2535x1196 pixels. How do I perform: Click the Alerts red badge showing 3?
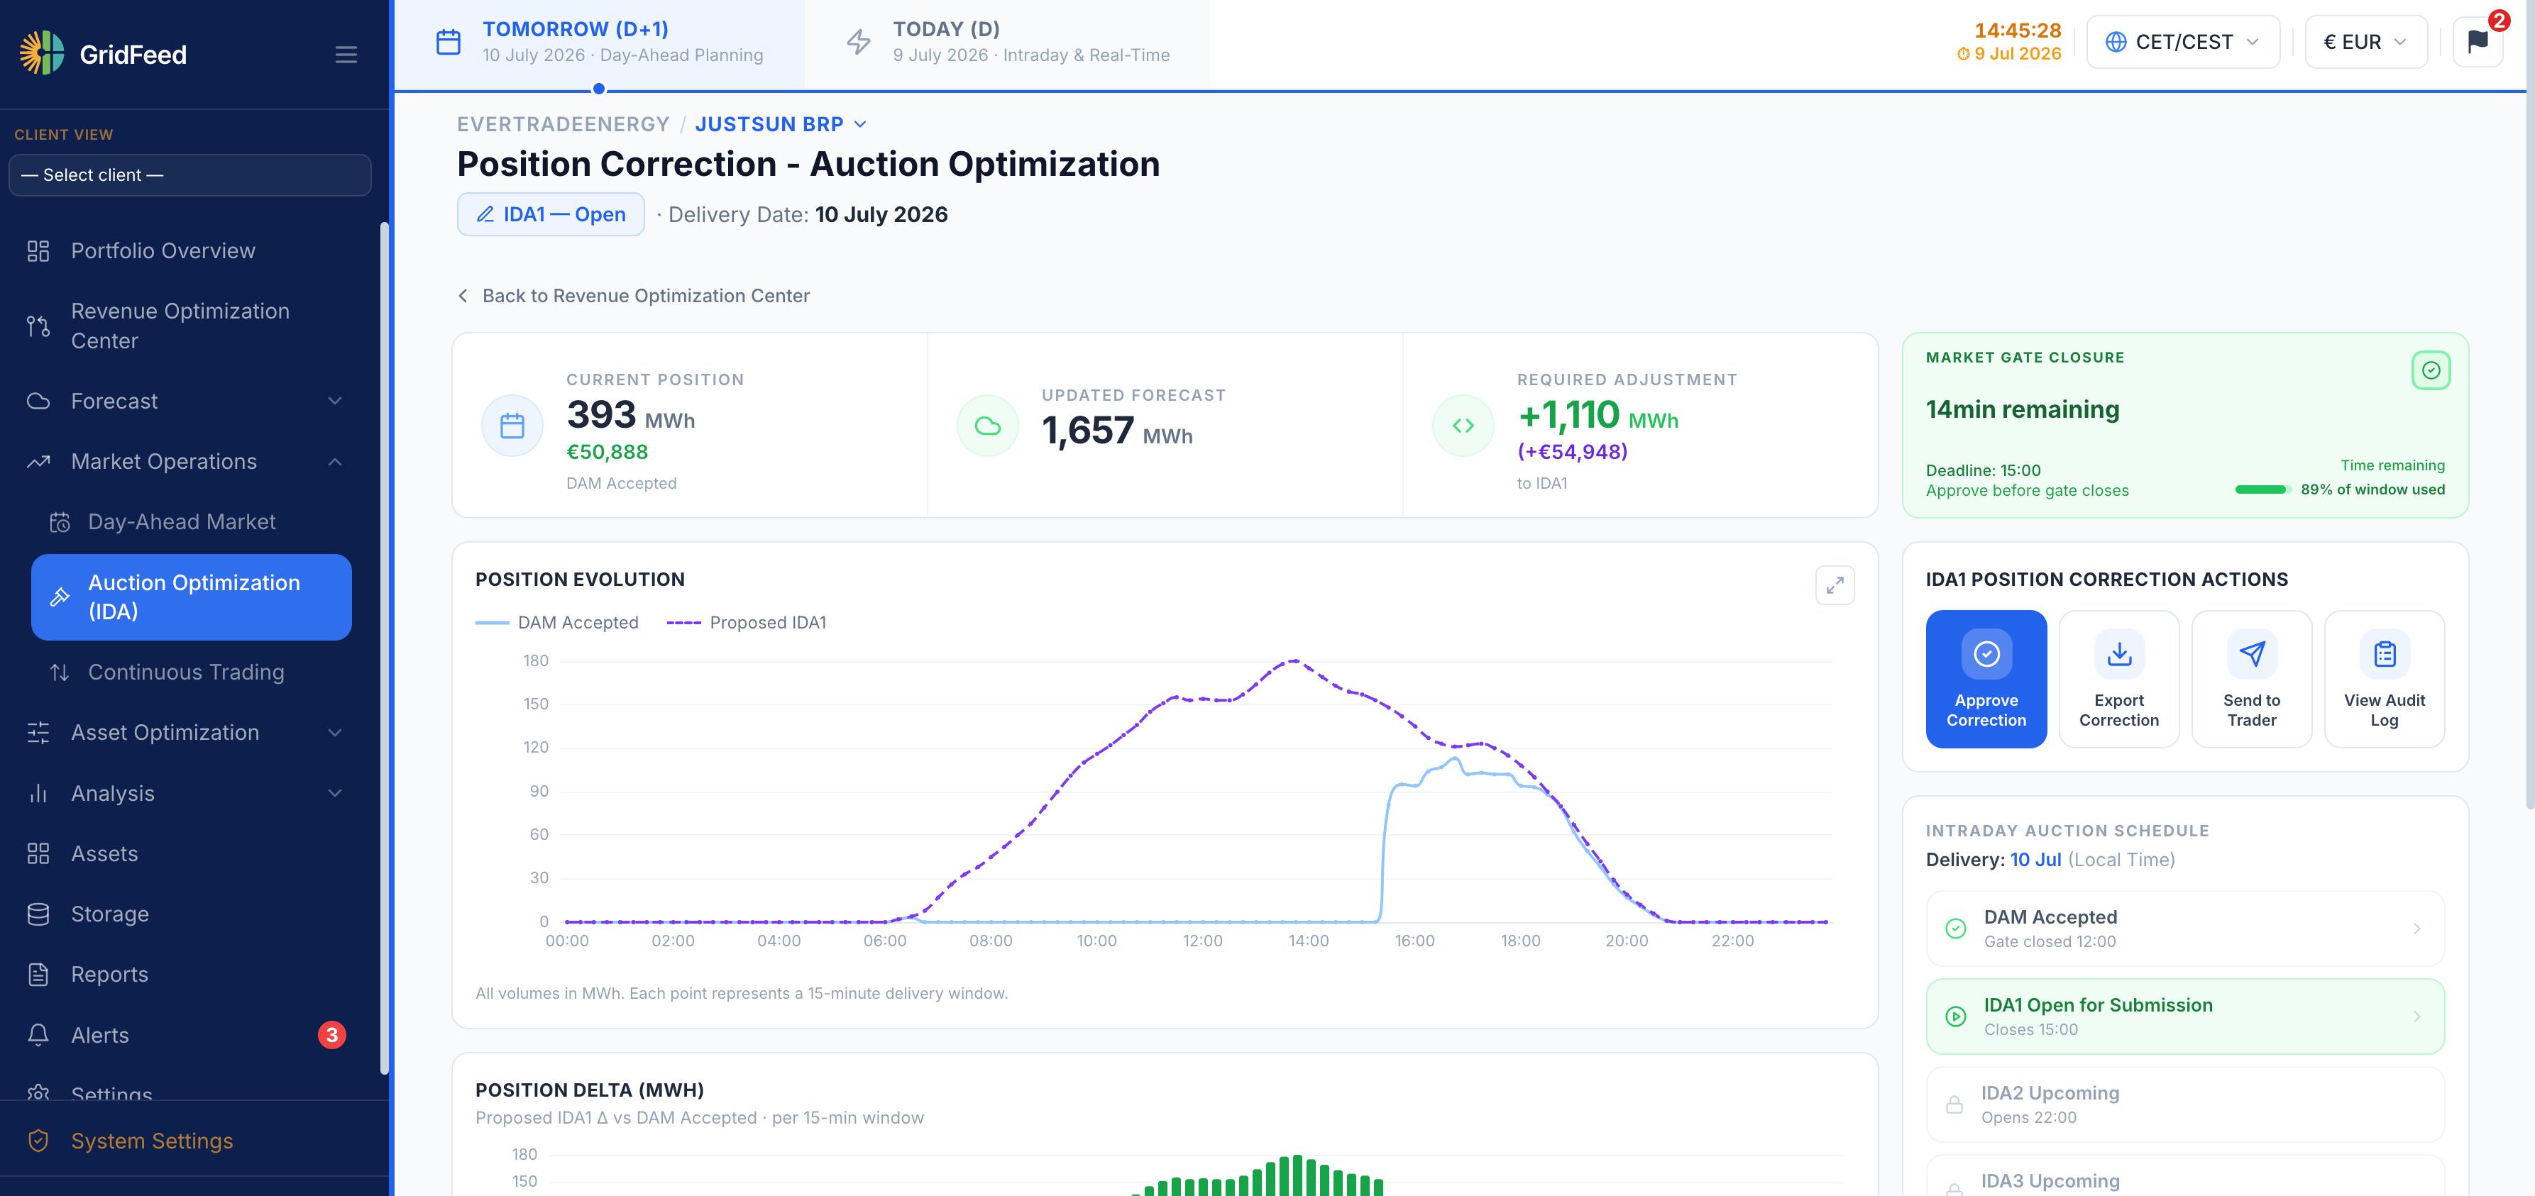coord(331,1035)
